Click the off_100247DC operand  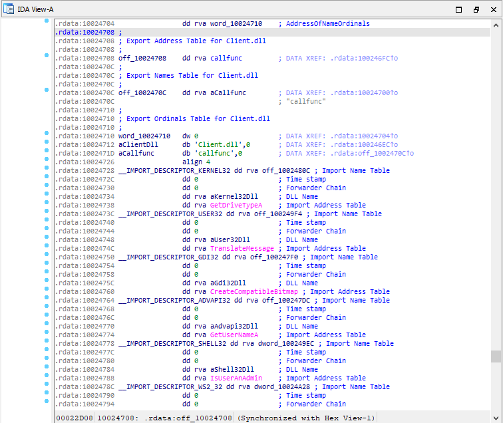click(286, 301)
